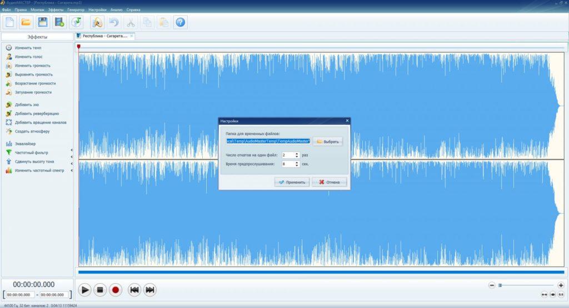Screen dimensions: 569x308
Task: Click the red playhead marker
Action: coord(79,47)
